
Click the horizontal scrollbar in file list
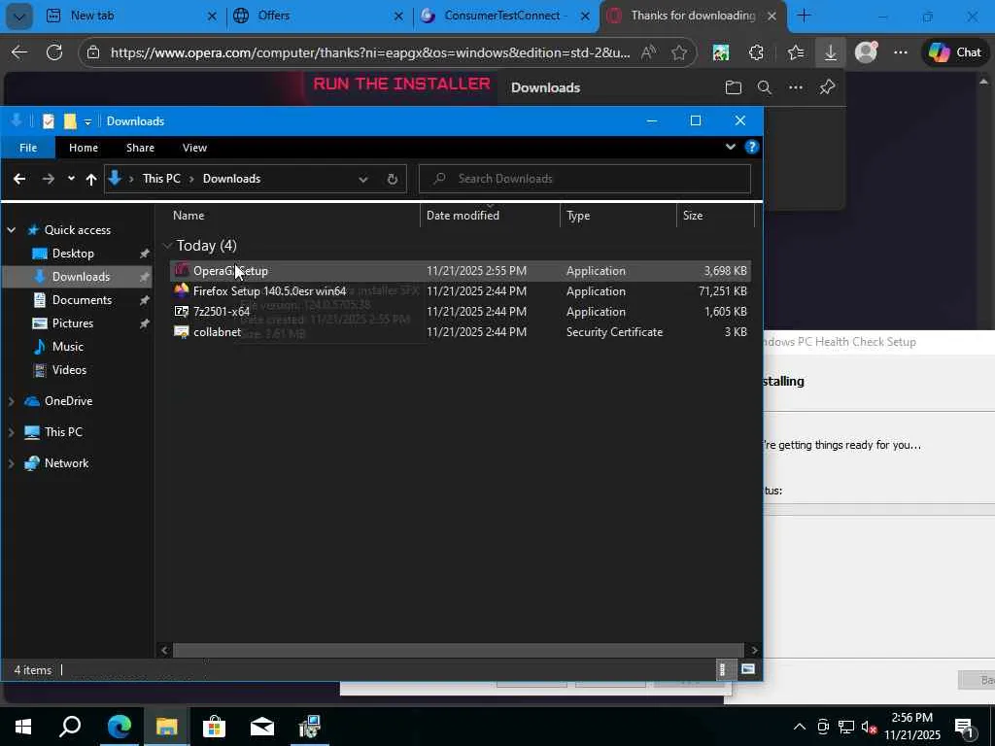pos(459,650)
